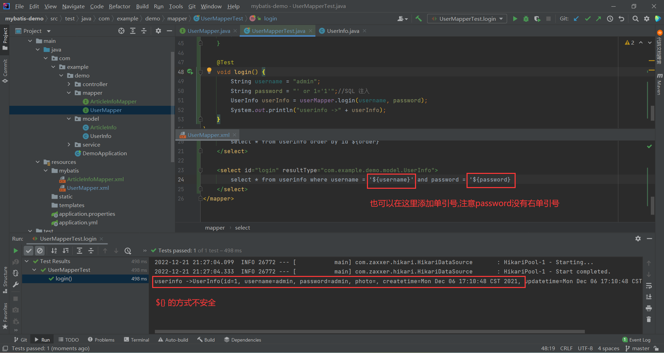Open the Event Log

[x=636, y=340]
